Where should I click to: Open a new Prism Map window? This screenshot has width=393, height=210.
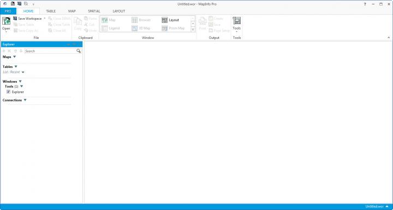[173, 28]
